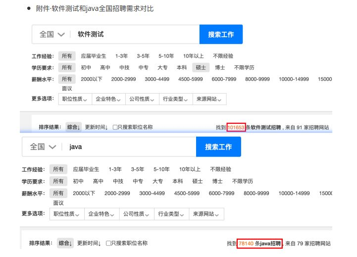Image resolution: width=357 pixels, height=257 pixels.
Task: Pick 面议 salary in 软件测试 filters
Action: point(67,89)
